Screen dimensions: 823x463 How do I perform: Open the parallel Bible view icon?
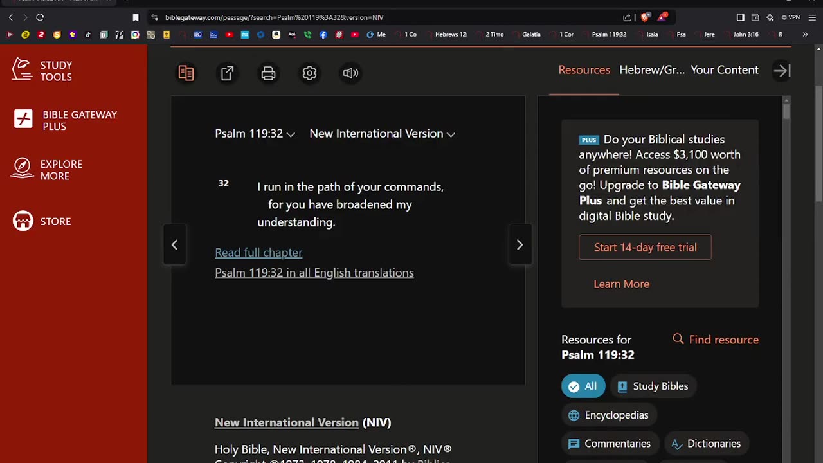186,73
